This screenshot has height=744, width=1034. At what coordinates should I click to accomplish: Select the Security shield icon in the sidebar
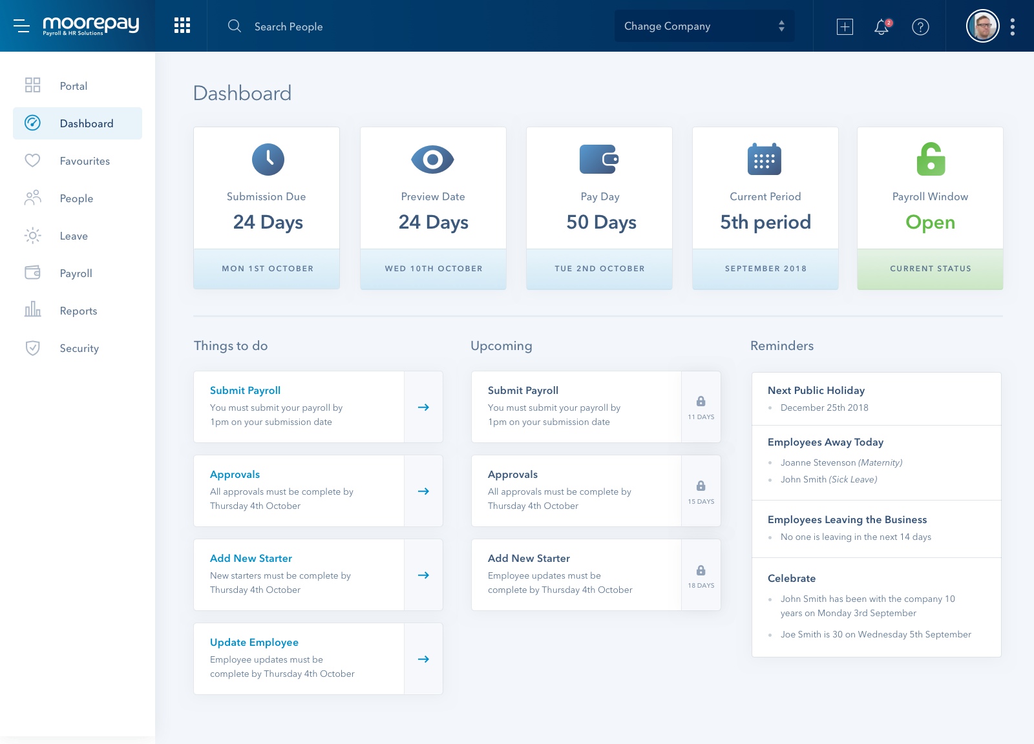[33, 348]
